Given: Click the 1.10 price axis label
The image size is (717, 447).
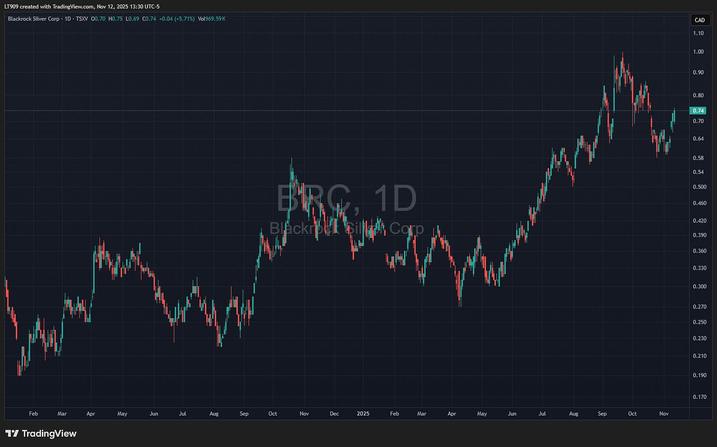Looking at the screenshot, I should 698,34.
